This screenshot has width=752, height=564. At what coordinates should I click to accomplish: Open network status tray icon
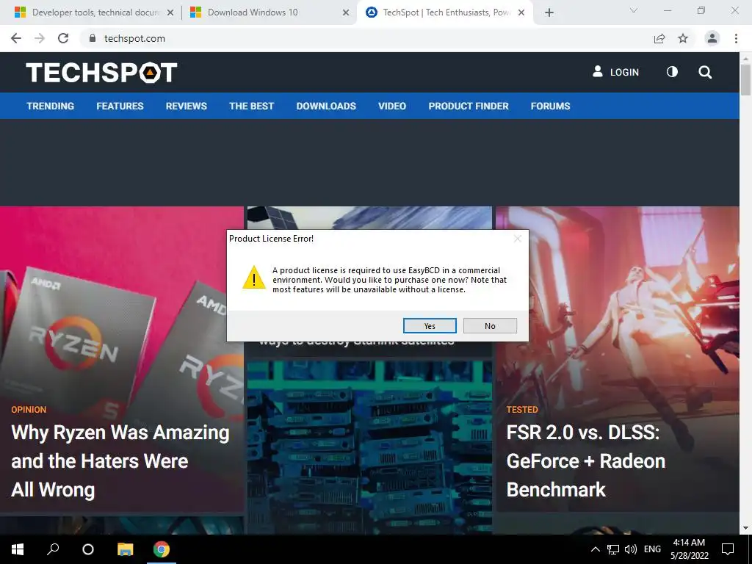tap(613, 549)
